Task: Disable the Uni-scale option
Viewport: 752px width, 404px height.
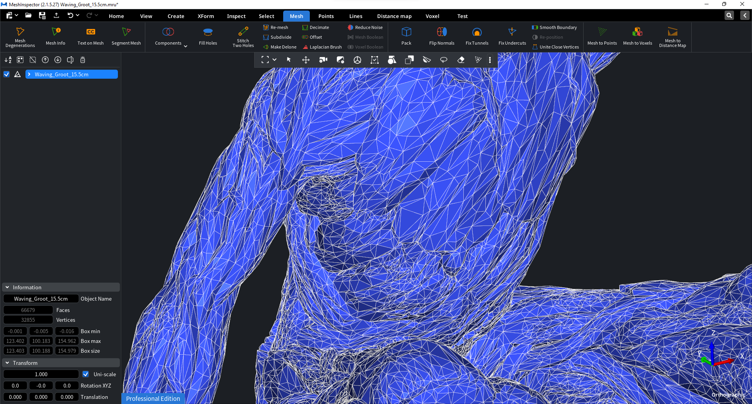Action: pos(85,374)
